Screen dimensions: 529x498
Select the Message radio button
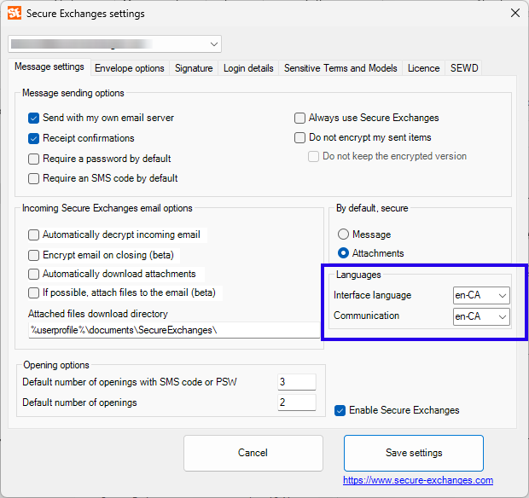(344, 235)
